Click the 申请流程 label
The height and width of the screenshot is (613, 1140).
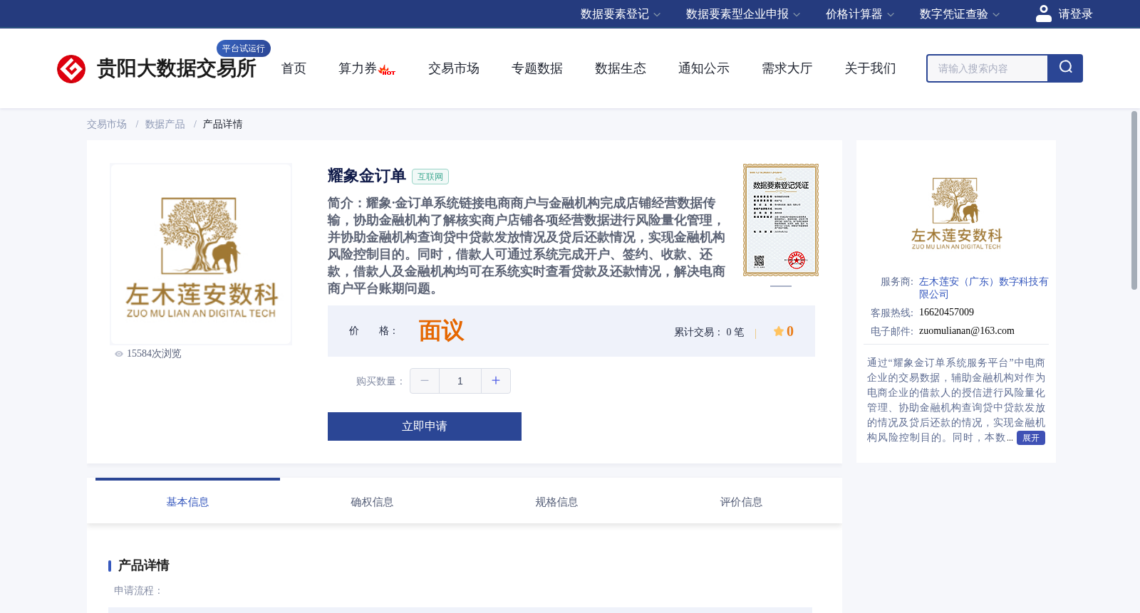[138, 591]
